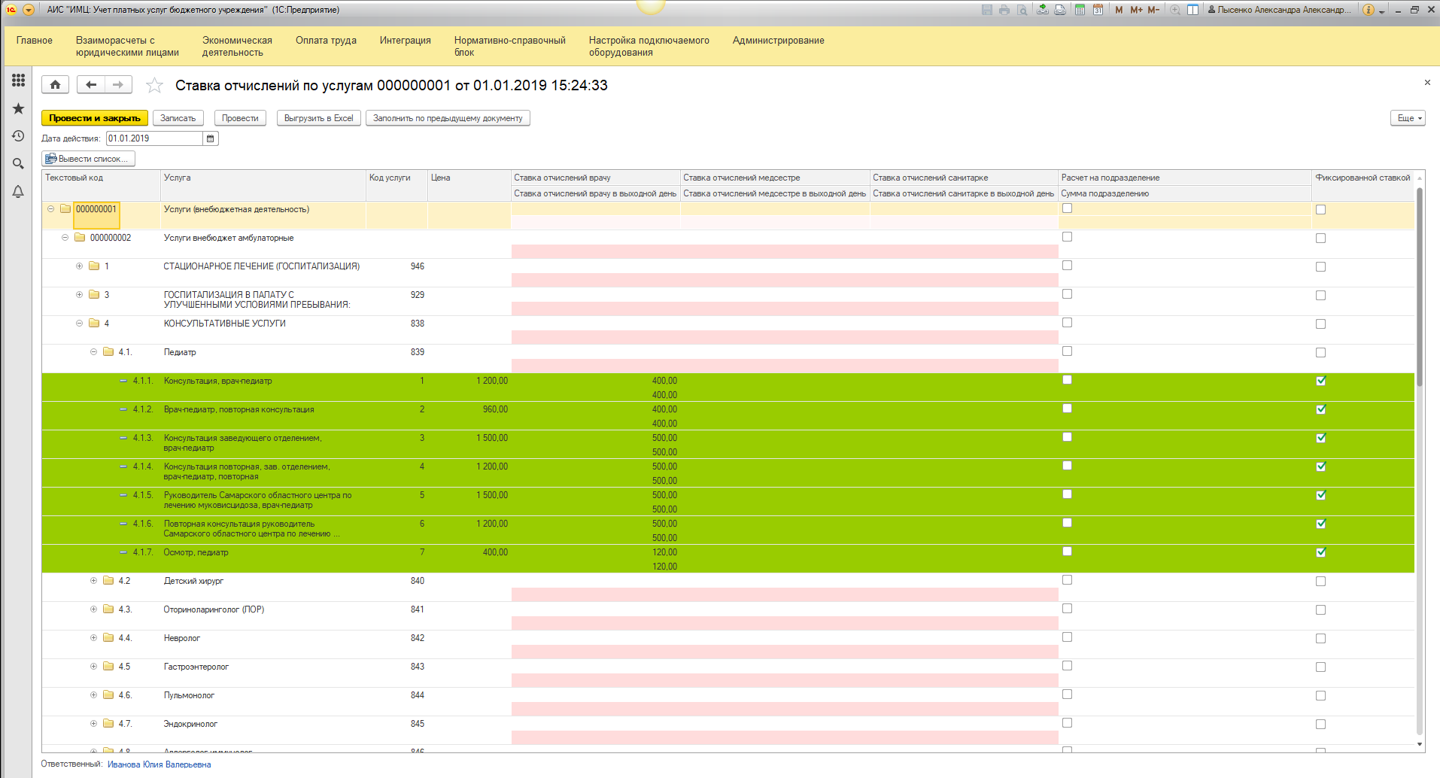Uncheck fixed rate for row 4.1.1.
Viewport: 1440px width, 778px height.
click(x=1320, y=381)
